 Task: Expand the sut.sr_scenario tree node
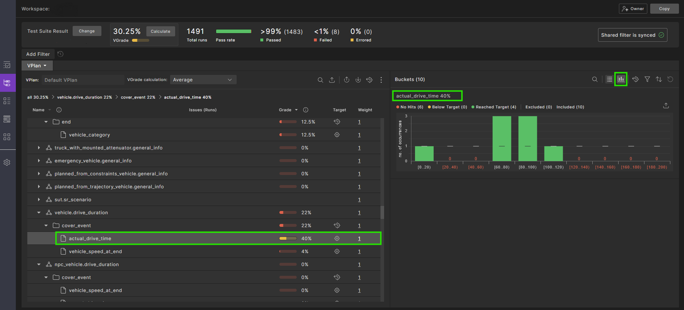pyautogui.click(x=39, y=199)
